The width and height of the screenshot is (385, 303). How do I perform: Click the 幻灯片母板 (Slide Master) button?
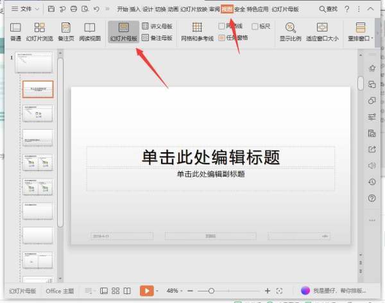tap(123, 31)
